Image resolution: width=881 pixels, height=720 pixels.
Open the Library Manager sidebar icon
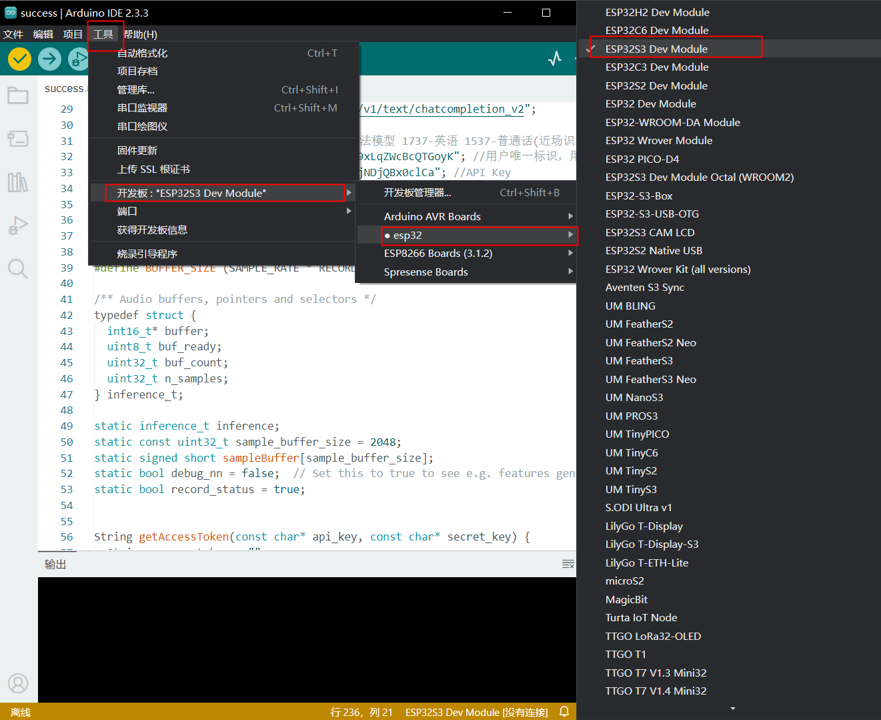18,182
